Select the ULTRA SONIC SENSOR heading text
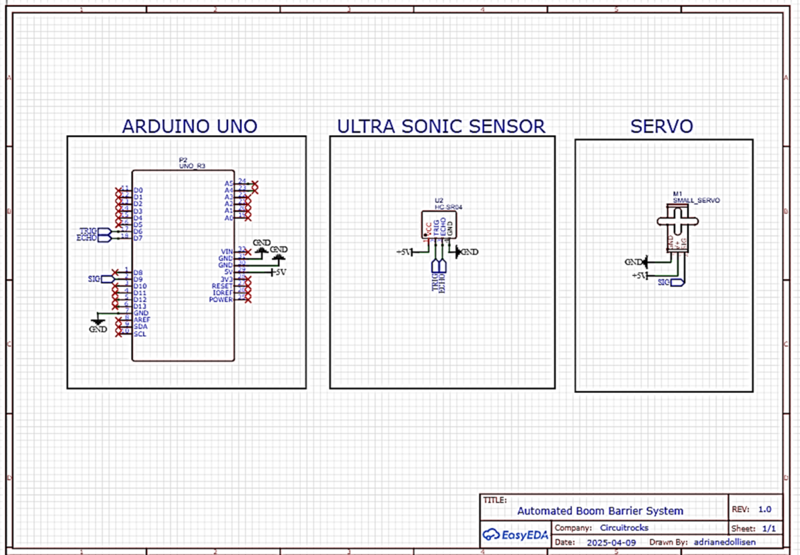 pos(441,127)
